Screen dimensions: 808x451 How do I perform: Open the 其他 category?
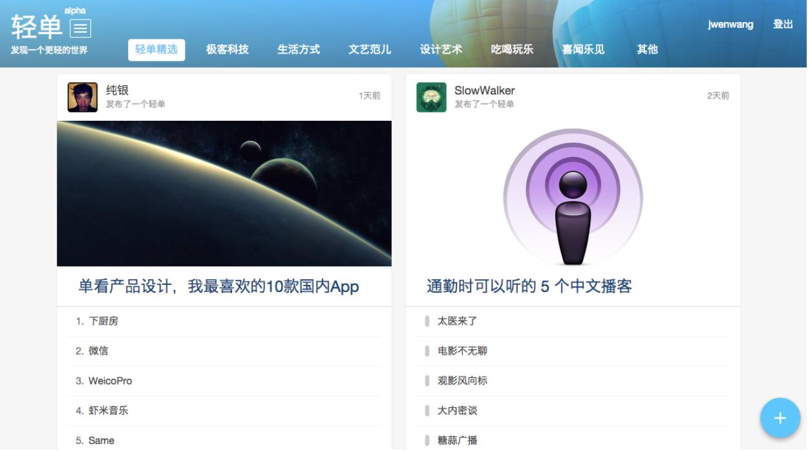pyautogui.click(x=647, y=50)
